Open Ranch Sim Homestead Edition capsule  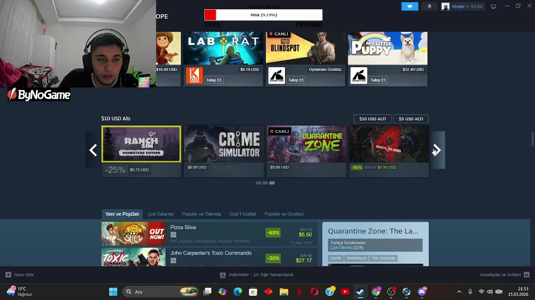tap(141, 144)
